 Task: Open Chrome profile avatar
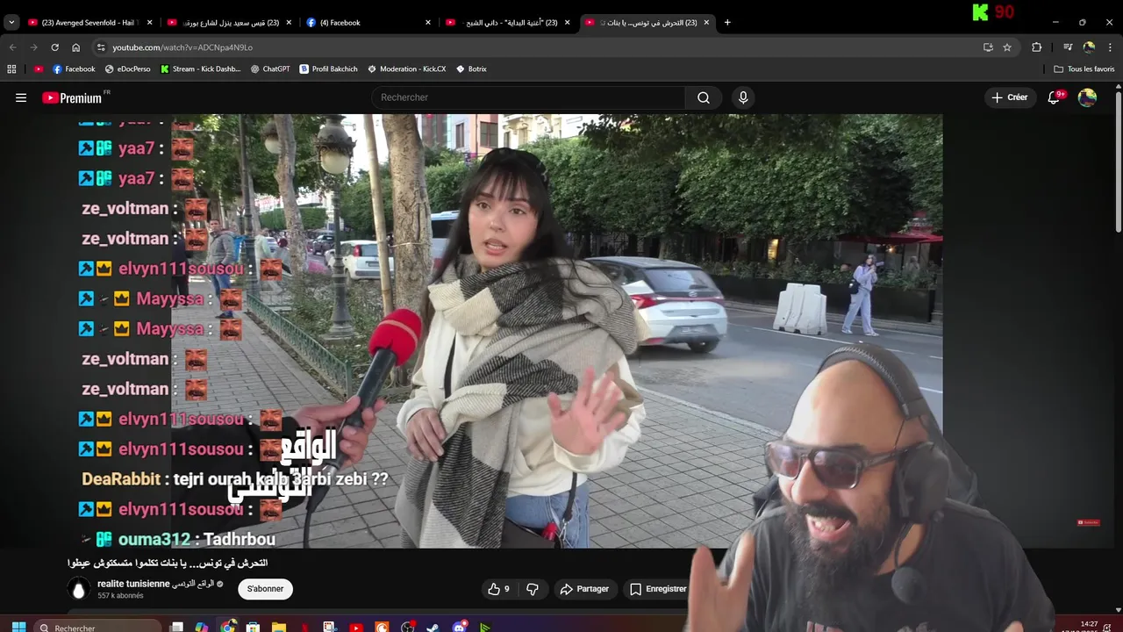tap(1089, 47)
